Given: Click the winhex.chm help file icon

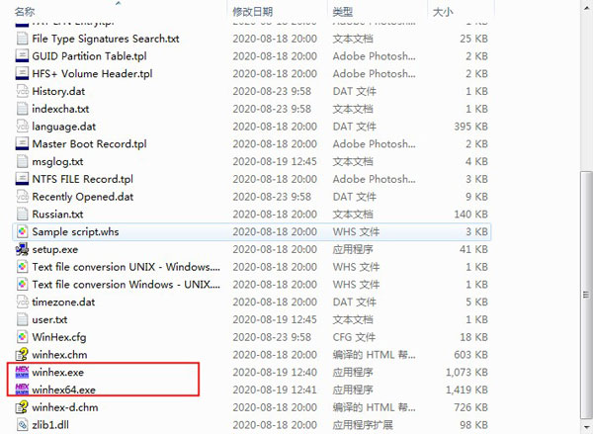Looking at the screenshot, I should coord(22,355).
